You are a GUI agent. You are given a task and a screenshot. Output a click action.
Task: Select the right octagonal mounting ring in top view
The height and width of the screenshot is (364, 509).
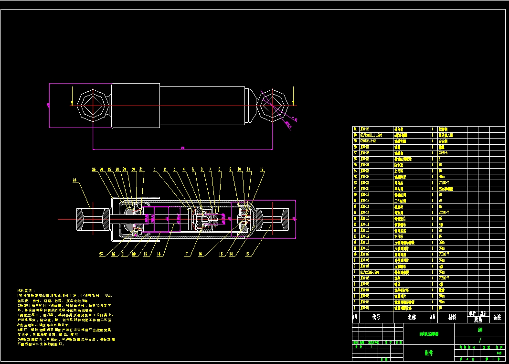pyautogui.click(x=272, y=106)
